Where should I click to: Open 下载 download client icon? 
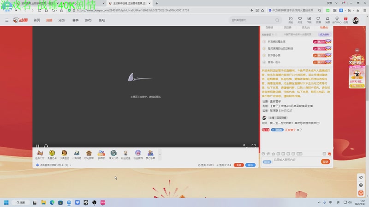(x=309, y=20)
